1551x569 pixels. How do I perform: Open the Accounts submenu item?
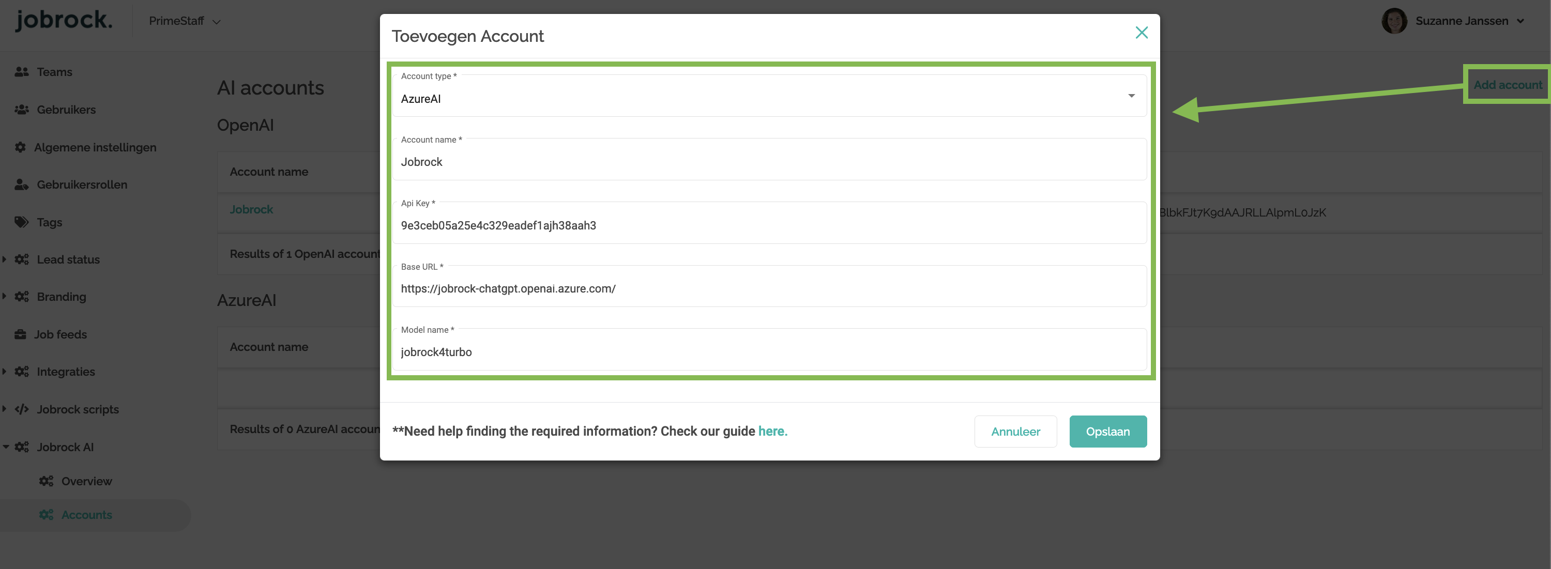87,515
